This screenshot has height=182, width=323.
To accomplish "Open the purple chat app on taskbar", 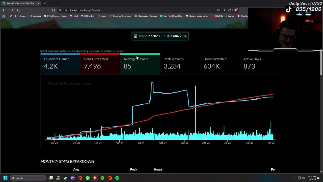I will [73, 178].
